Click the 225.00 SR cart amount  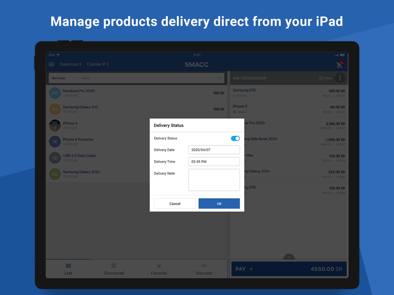[x=337, y=172]
